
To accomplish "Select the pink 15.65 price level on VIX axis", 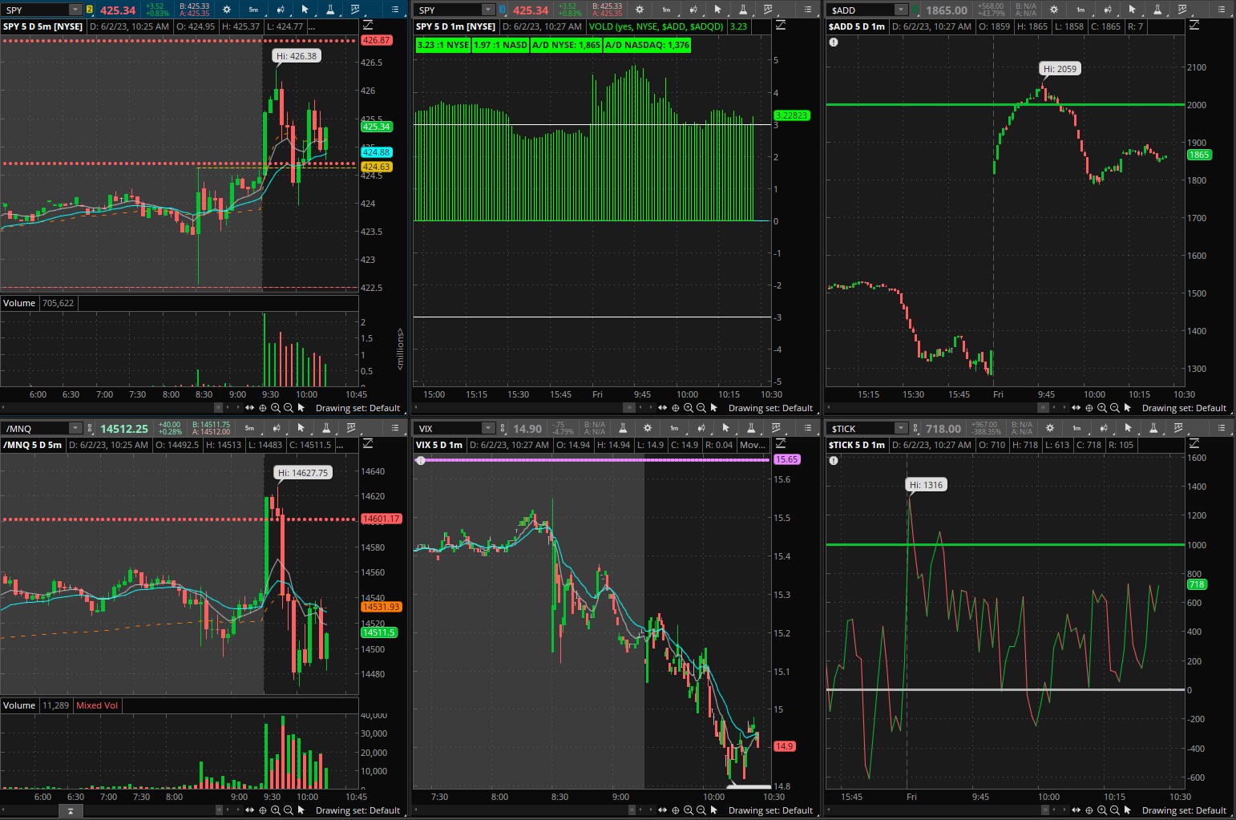I will 786,459.
